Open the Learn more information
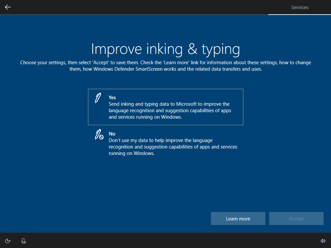 (x=238, y=218)
